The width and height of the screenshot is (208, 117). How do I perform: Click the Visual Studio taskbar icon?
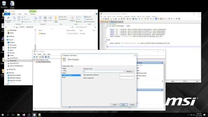tap(24, 115)
